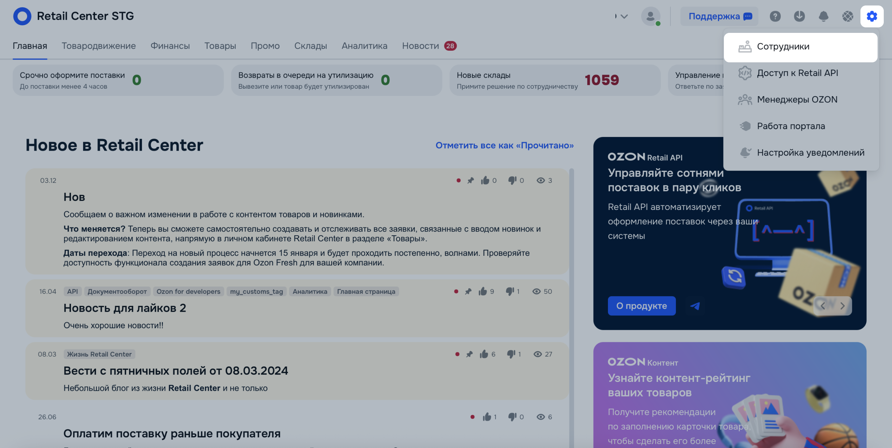Viewport: 892px width, 448px height.
Task: Click the Telegram icon on Retail API banner
Action: click(x=695, y=306)
